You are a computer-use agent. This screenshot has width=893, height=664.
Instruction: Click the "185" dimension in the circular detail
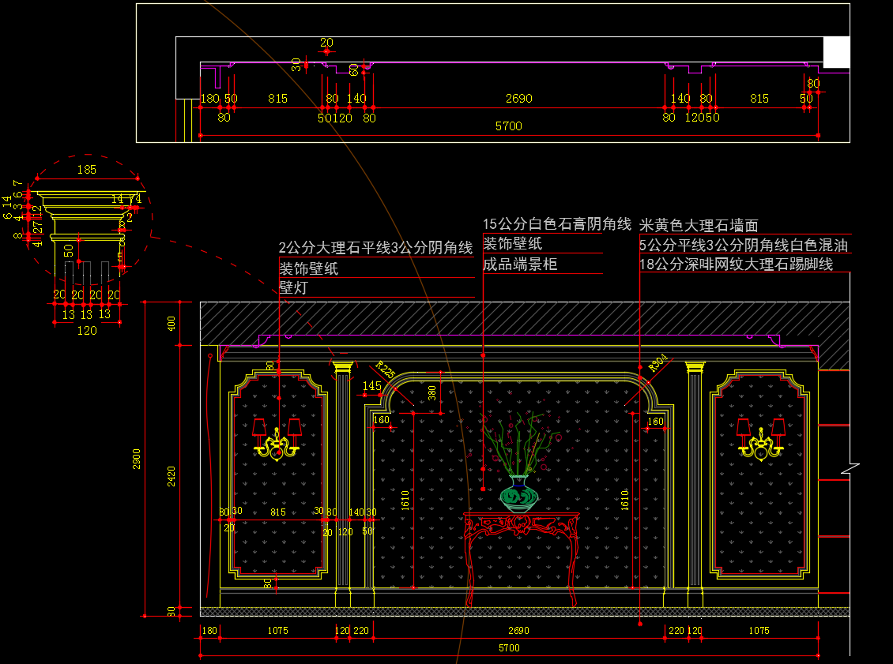coord(87,170)
